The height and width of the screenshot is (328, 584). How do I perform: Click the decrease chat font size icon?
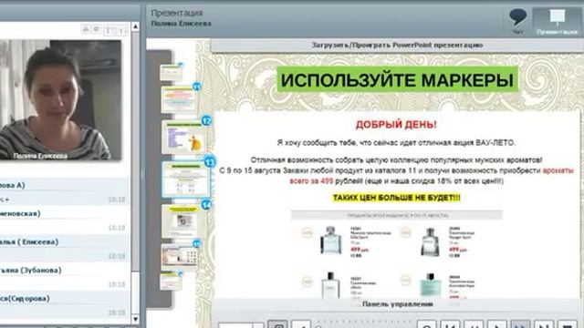click(122, 30)
